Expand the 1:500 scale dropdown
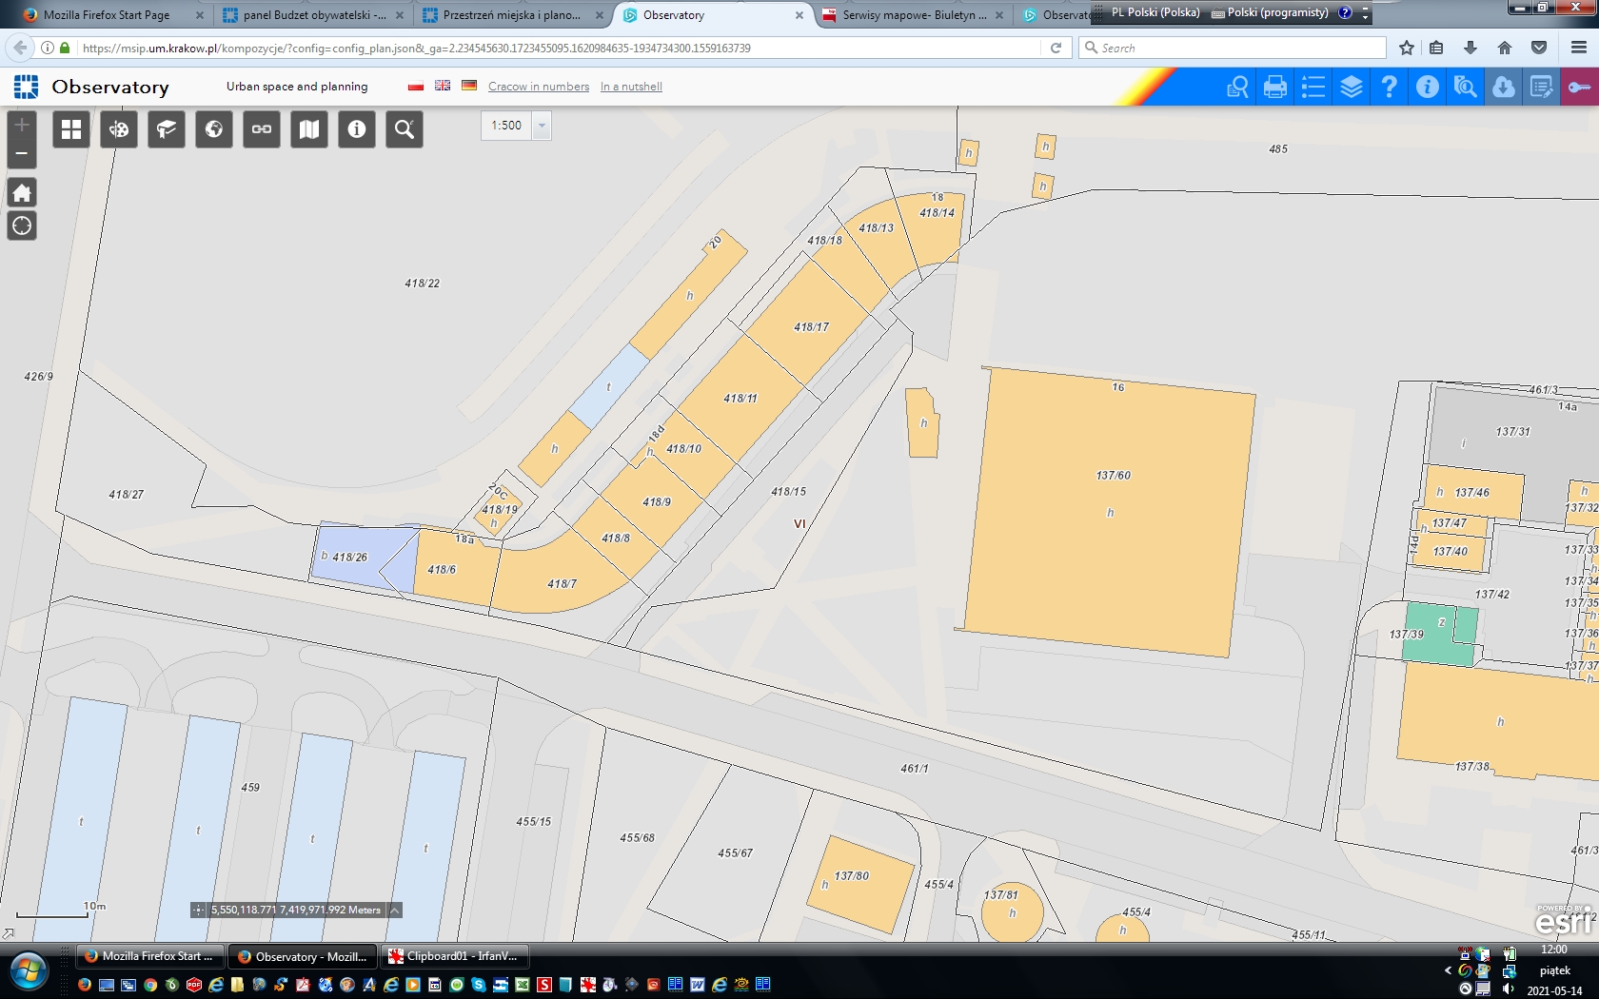 [542, 126]
